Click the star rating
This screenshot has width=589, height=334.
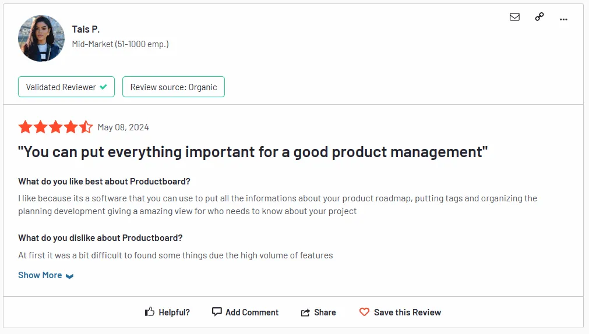click(x=55, y=127)
